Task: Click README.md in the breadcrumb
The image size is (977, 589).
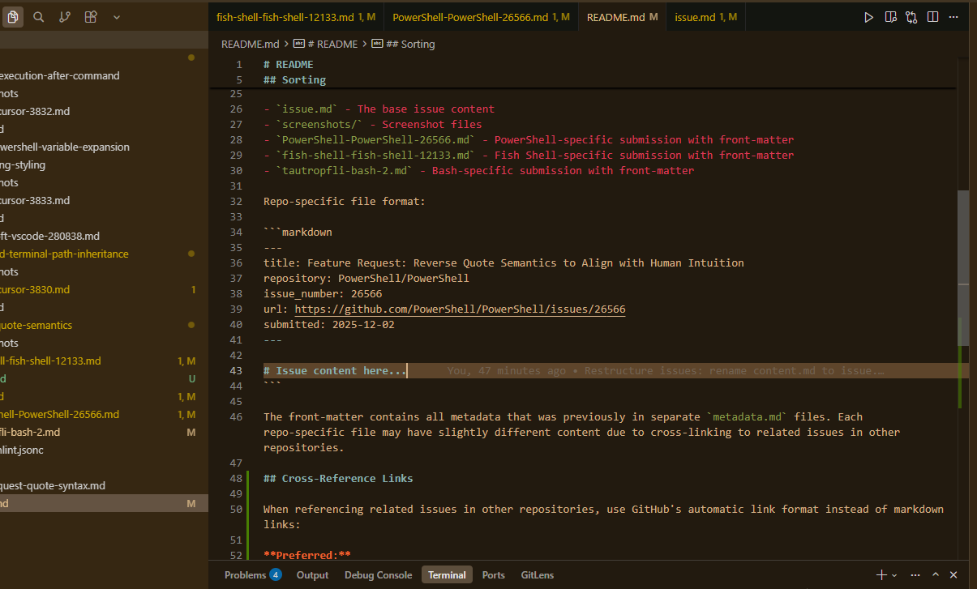Action: 250,44
